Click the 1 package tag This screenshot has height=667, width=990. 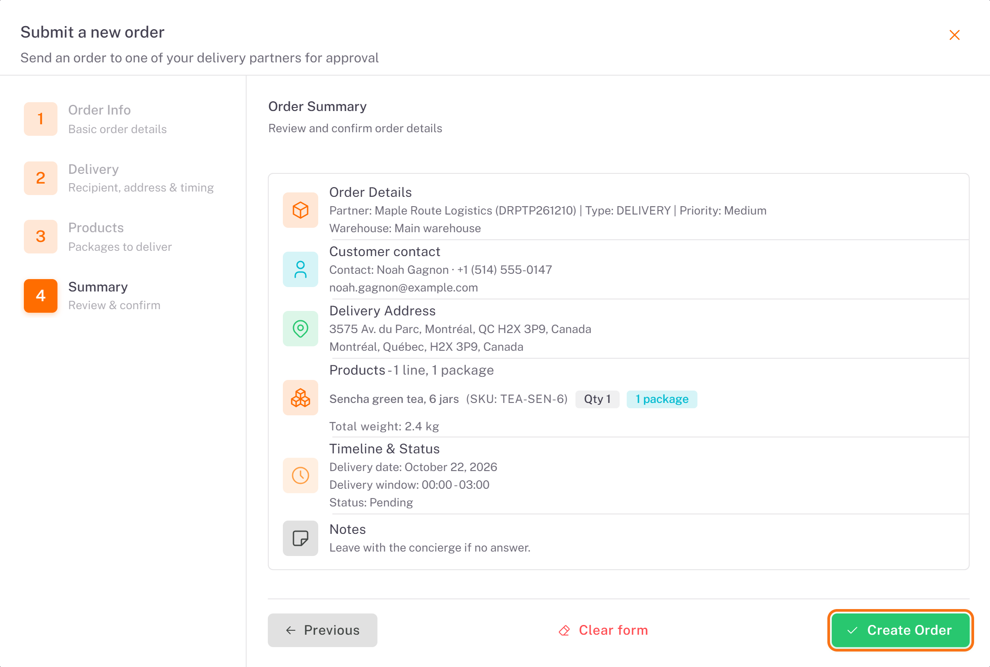click(662, 399)
